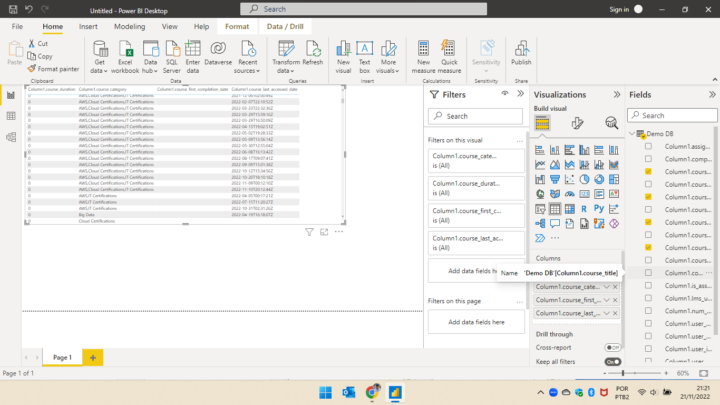Open Focus mode on the table visual

point(324,232)
